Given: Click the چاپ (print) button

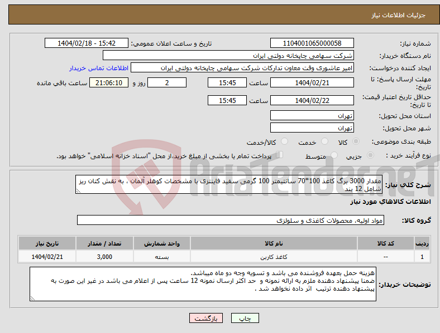Looking at the screenshot, I should click(245, 318).
